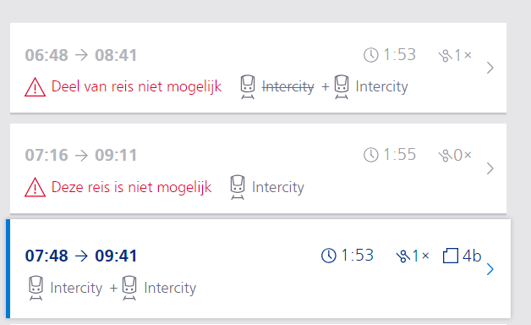Expand the 07:16 trip with its chevron
Screen dimensions: 531x325
[x=490, y=168]
